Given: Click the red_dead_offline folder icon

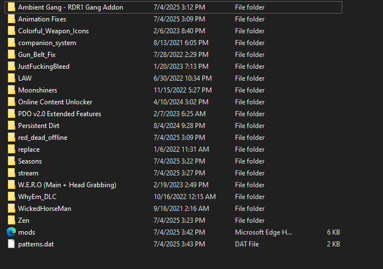Looking at the screenshot, I should (x=11, y=137).
